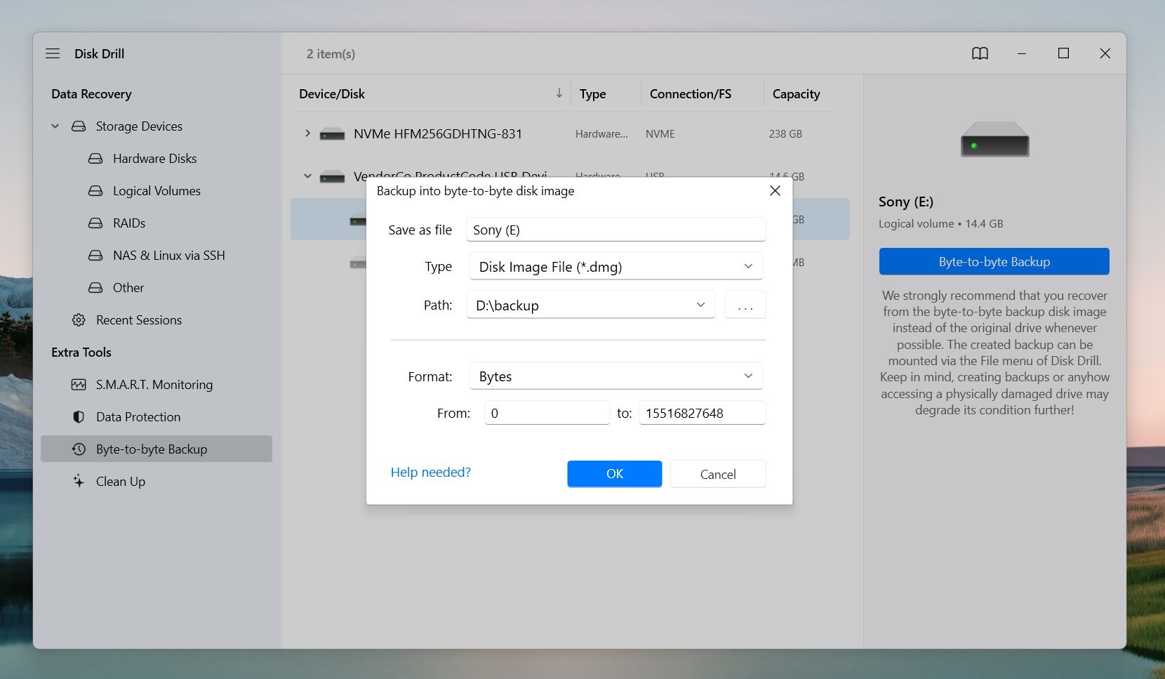Open the book help icon in title bar
This screenshot has width=1165, height=679.
point(980,53)
